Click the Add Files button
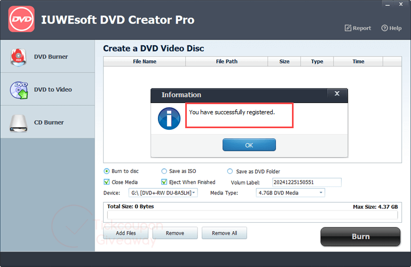This screenshot has height=267, width=411. pyautogui.click(x=126, y=233)
